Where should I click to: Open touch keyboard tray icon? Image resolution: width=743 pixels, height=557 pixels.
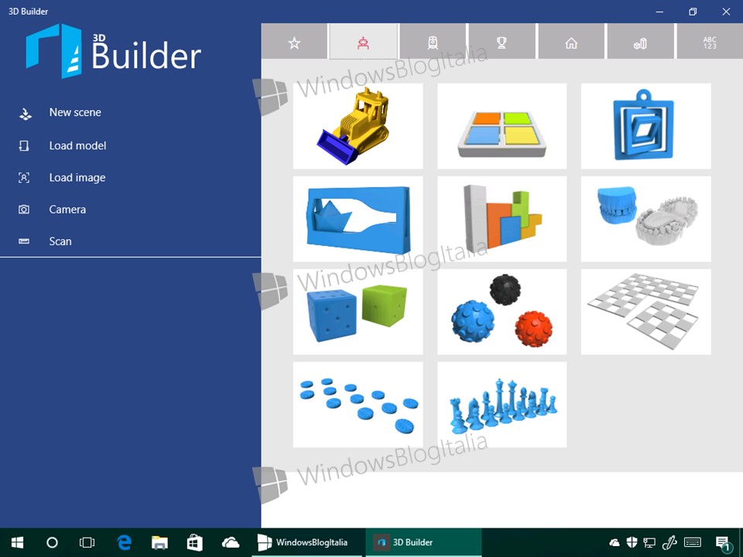click(x=693, y=542)
